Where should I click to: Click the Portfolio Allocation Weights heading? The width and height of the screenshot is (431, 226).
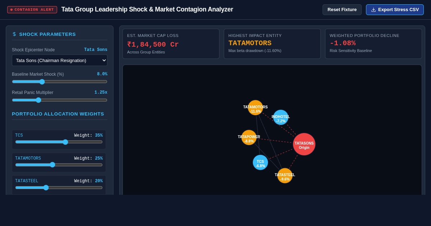pos(58,114)
